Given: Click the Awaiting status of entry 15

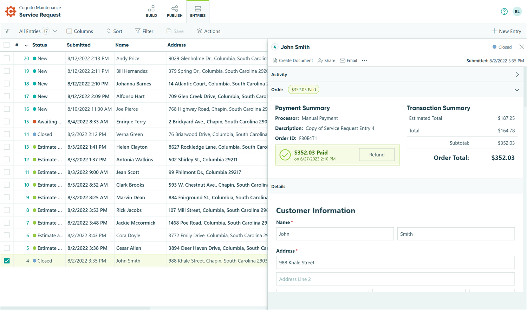Looking at the screenshot, I should pyautogui.click(x=47, y=122).
